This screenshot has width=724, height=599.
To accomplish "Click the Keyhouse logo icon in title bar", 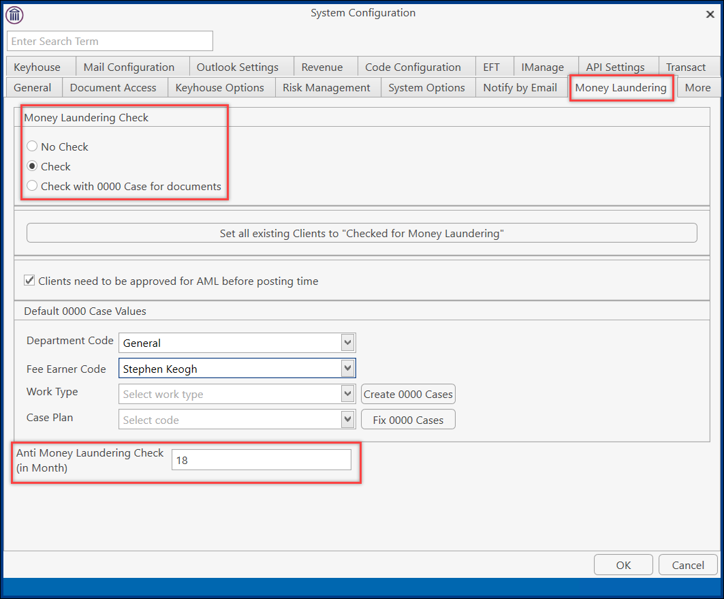I will 14,14.
